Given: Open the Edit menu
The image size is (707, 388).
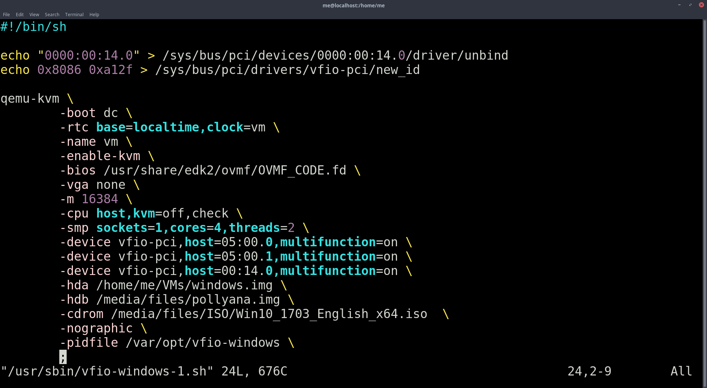Looking at the screenshot, I should (x=20, y=15).
